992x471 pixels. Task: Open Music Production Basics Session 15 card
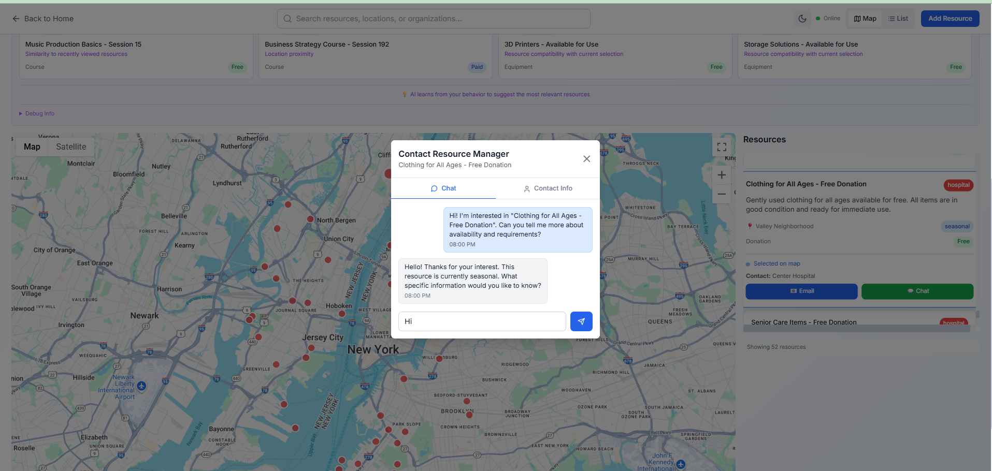pos(136,56)
